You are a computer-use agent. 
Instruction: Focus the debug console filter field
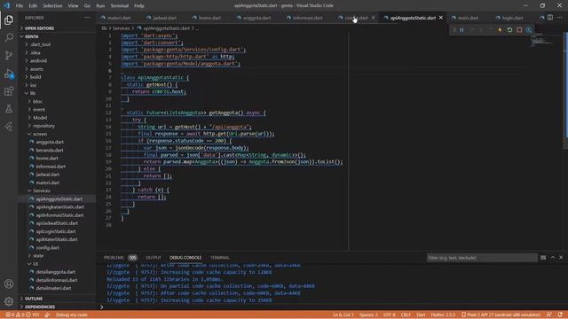(x=481, y=258)
